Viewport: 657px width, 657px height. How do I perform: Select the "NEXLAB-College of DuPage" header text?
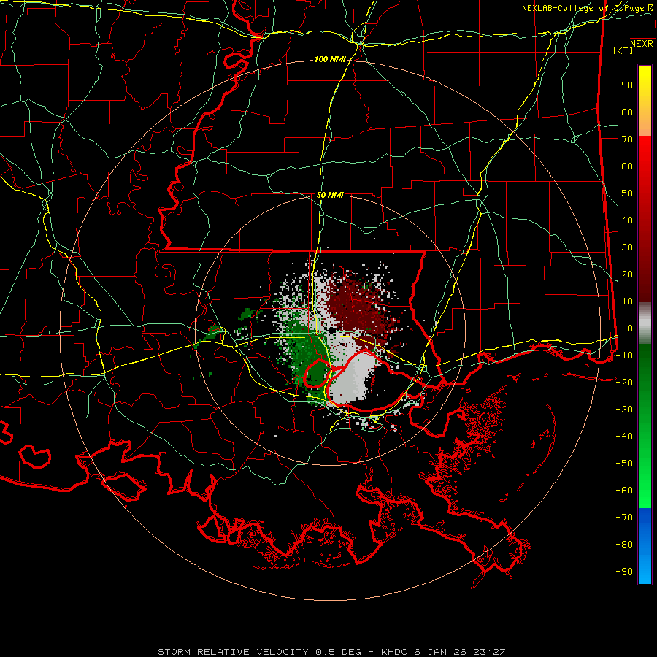[583, 8]
